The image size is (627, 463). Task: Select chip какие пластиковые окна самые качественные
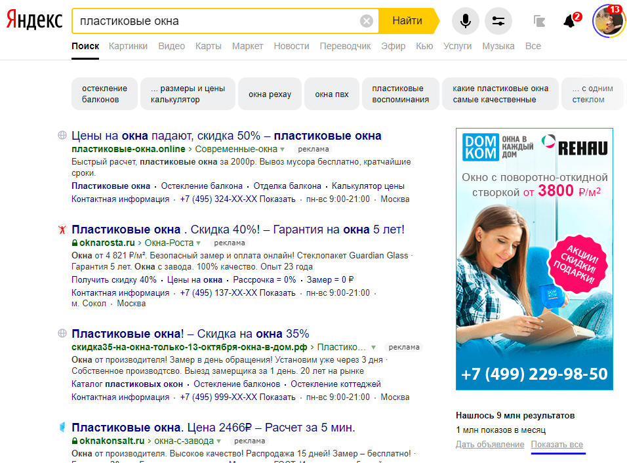500,94
